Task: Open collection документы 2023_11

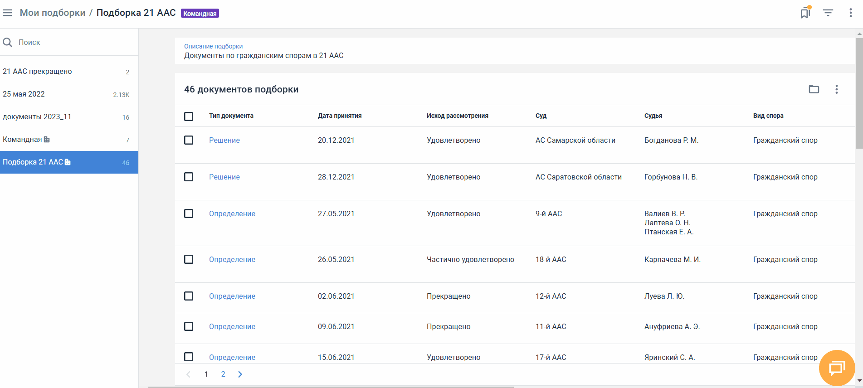Action: [69, 117]
